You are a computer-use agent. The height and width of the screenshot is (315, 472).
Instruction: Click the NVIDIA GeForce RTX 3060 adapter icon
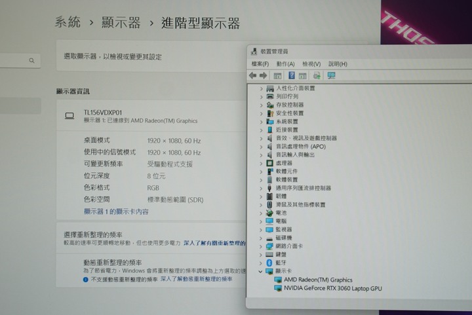(x=278, y=288)
